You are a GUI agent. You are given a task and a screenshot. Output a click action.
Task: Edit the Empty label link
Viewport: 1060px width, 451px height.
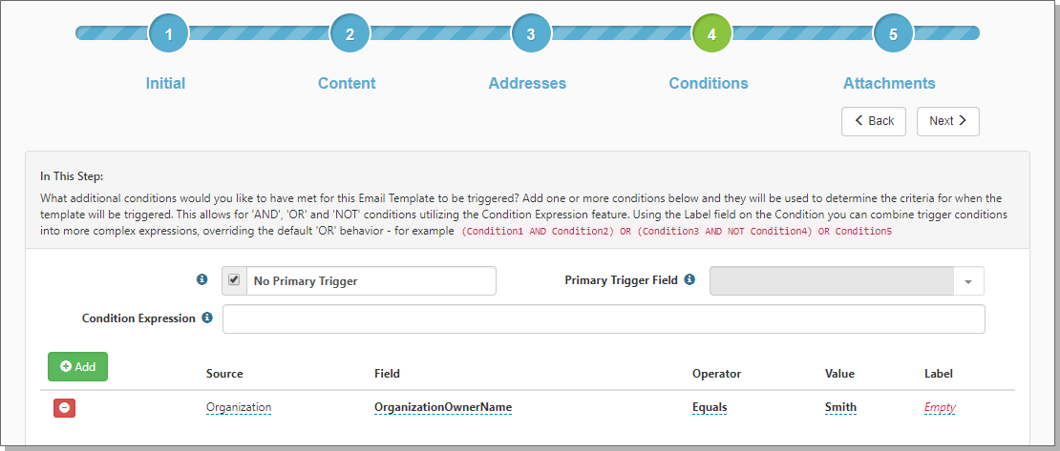click(x=940, y=407)
